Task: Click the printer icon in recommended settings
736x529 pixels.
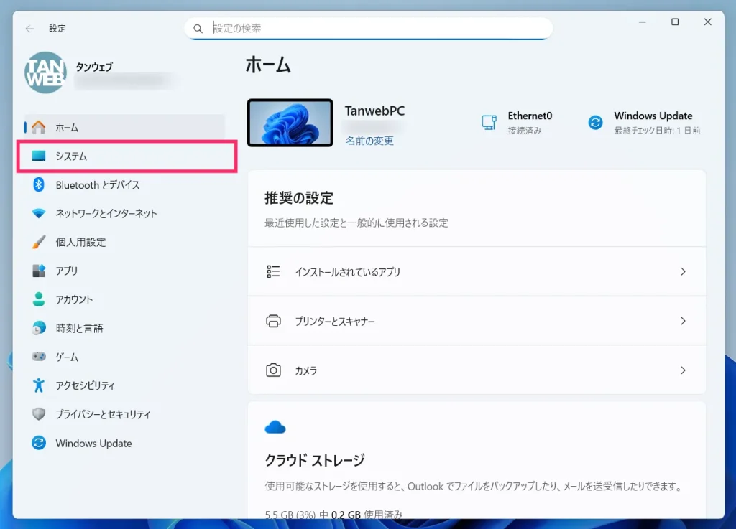Action: pos(273,321)
